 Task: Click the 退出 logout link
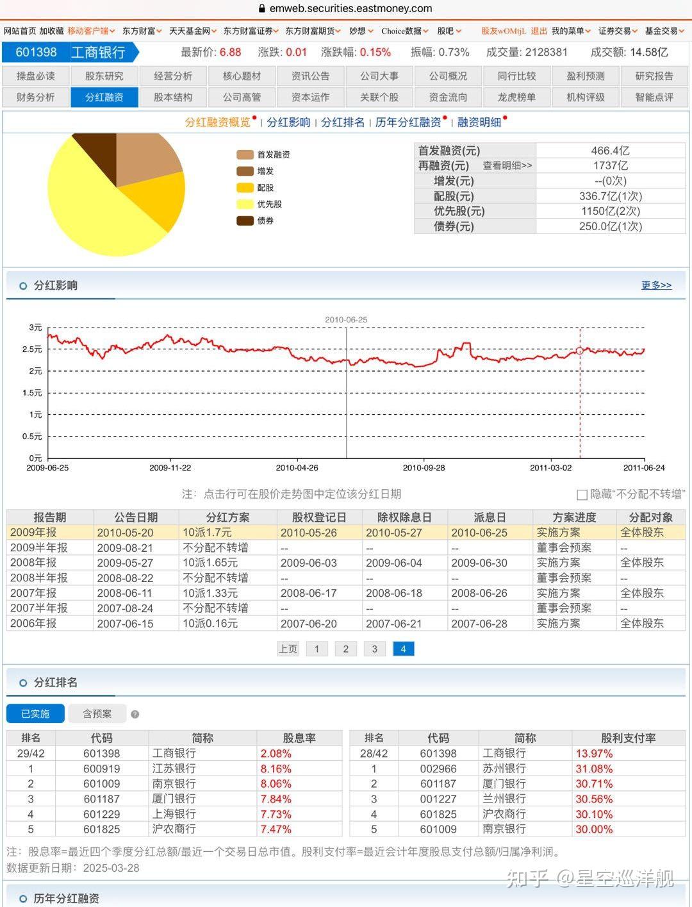(x=539, y=31)
